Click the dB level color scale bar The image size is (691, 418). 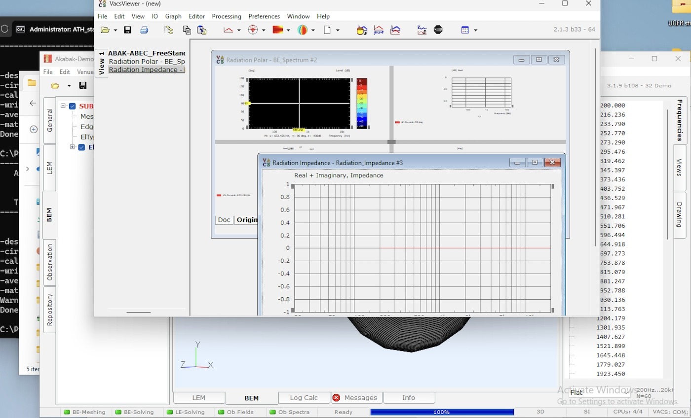tap(362, 103)
